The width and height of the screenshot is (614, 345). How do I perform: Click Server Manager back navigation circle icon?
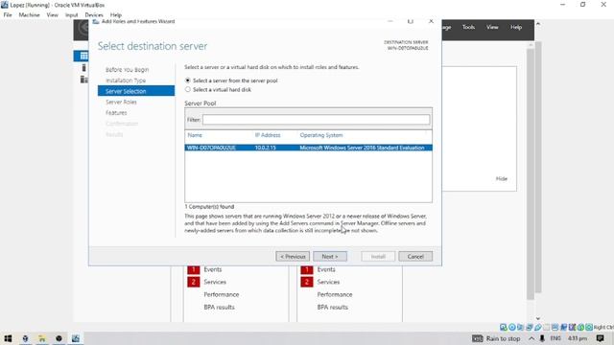point(83,29)
